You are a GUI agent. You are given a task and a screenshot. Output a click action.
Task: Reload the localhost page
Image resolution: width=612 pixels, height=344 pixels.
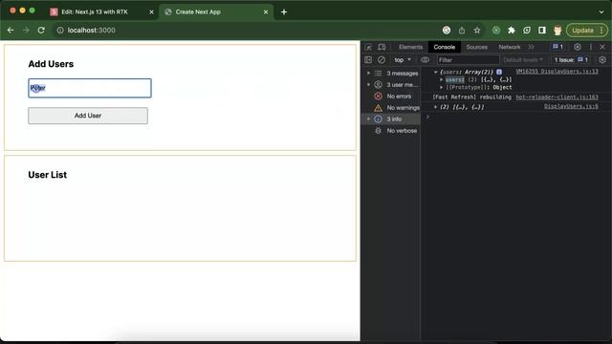coord(41,30)
